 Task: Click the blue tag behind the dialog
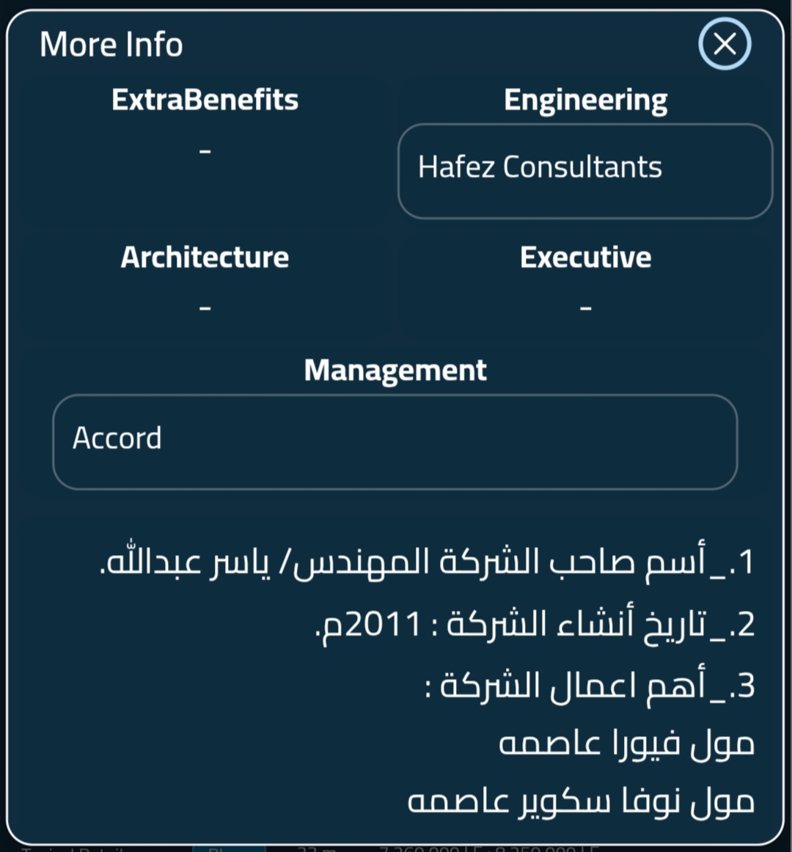click(x=228, y=848)
